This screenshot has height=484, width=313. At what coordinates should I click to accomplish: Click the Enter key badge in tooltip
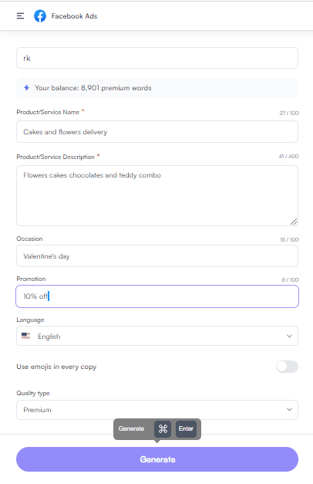[x=186, y=428]
